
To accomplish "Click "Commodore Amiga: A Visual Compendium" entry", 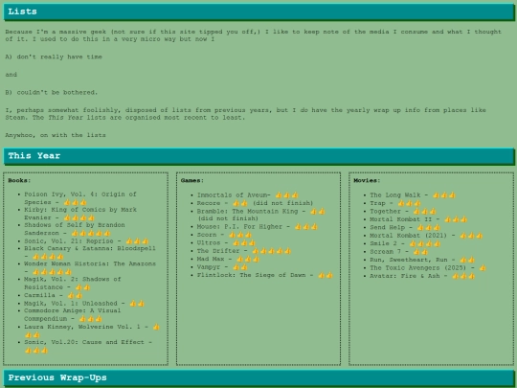I will pos(73,314).
